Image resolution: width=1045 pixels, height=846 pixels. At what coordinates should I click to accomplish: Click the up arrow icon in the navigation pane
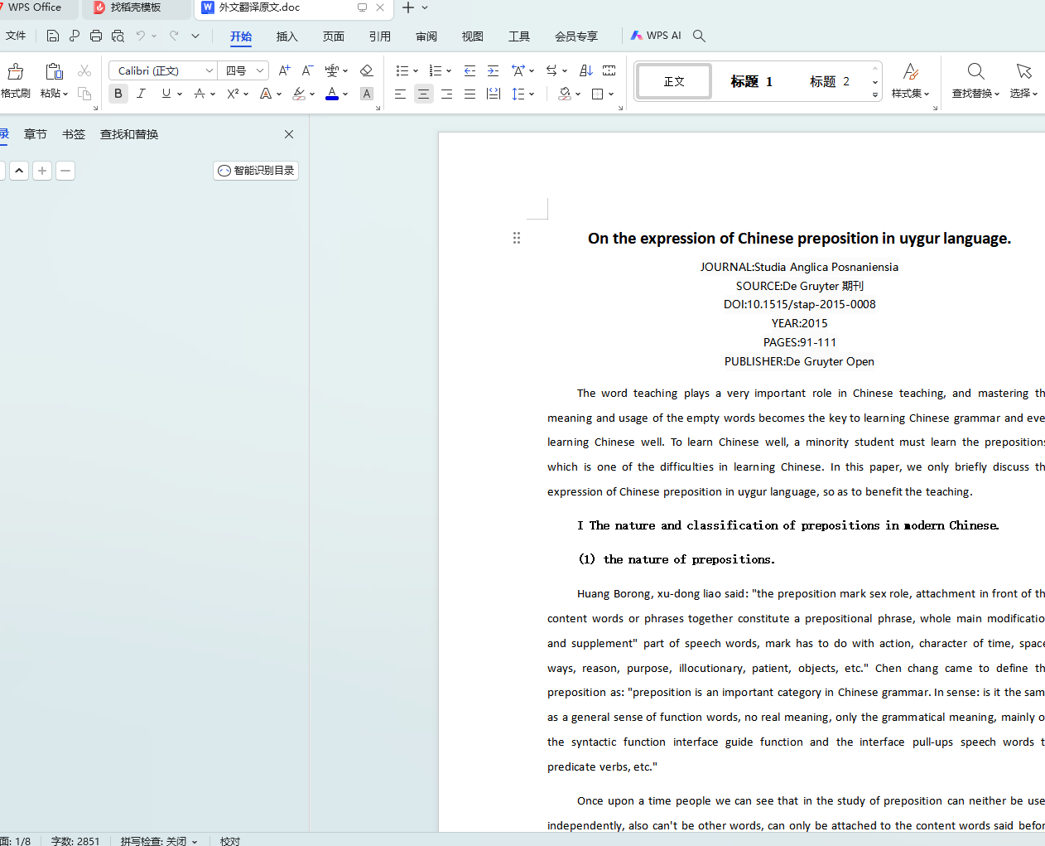pyautogui.click(x=19, y=171)
